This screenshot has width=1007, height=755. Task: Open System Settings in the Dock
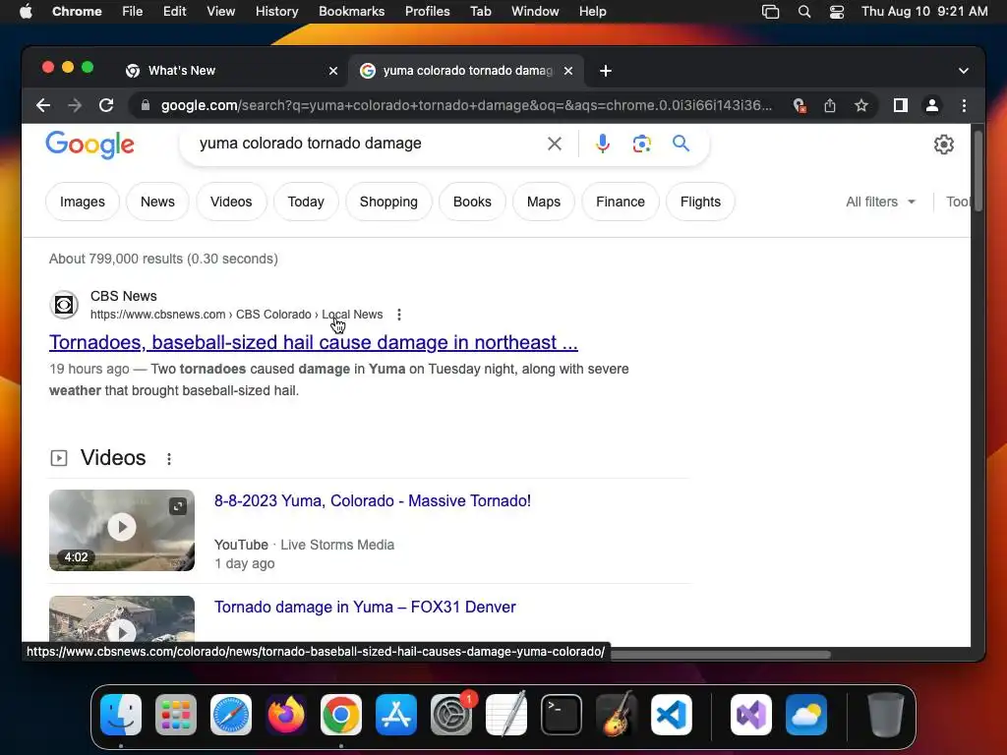[x=450, y=715]
